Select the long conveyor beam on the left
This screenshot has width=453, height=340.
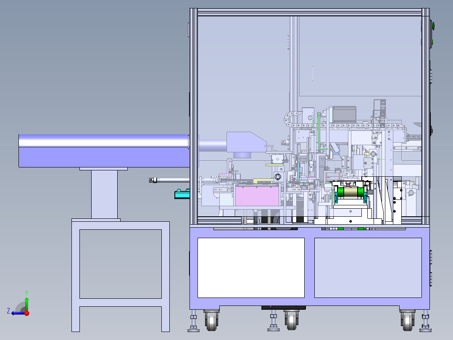point(104,151)
